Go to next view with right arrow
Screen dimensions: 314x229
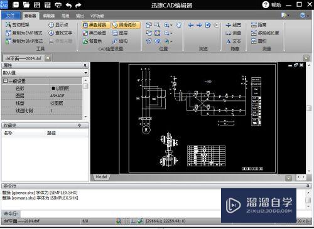click(x=199, y=25)
